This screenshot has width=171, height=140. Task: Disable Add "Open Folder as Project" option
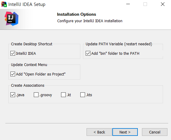[x=13, y=74]
